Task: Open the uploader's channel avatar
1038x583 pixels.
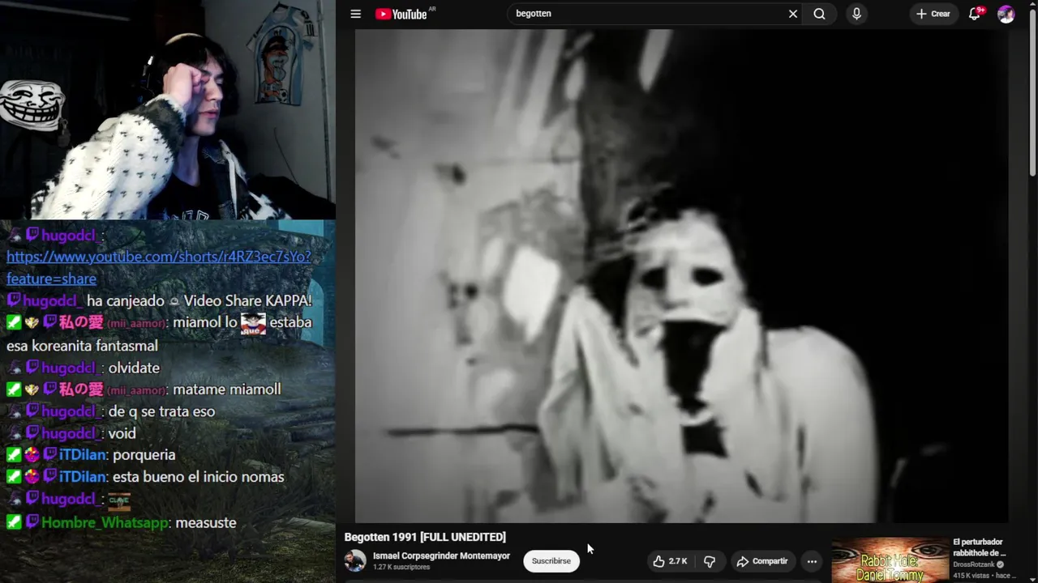Action: [355, 560]
